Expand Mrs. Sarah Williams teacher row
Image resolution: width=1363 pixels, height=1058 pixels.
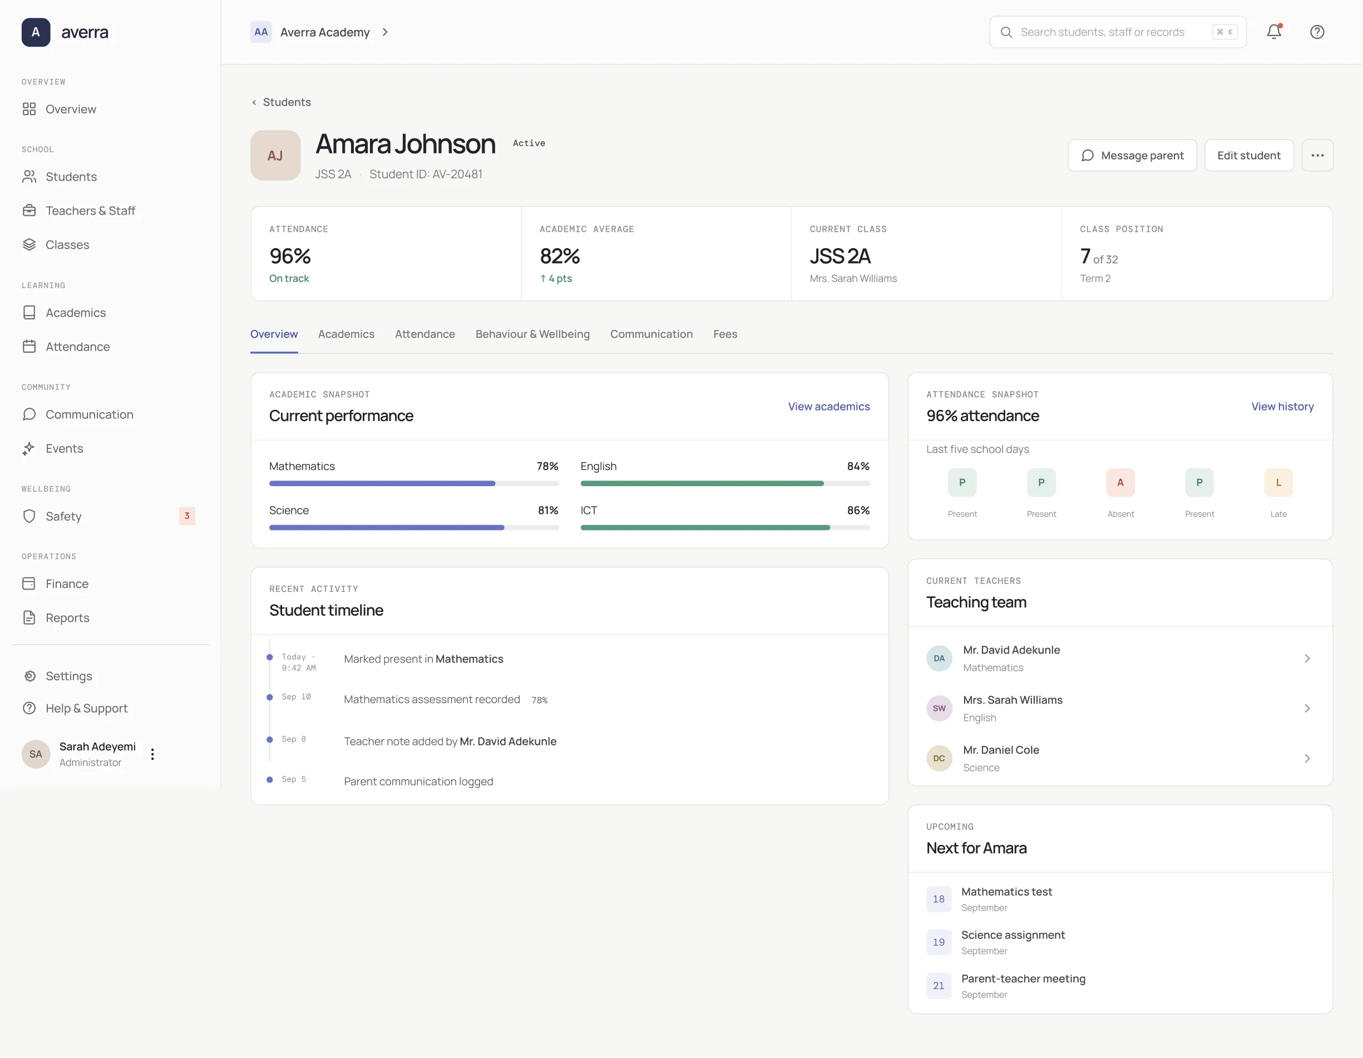point(1120,709)
